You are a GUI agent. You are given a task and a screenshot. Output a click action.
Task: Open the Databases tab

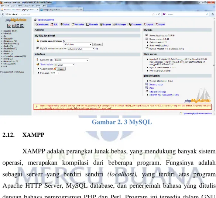click(x=42, y=24)
